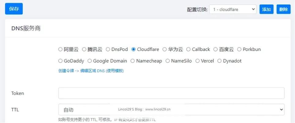Select the Google Domain radio button
Viewport: 295px width, 123px height.
90,61
